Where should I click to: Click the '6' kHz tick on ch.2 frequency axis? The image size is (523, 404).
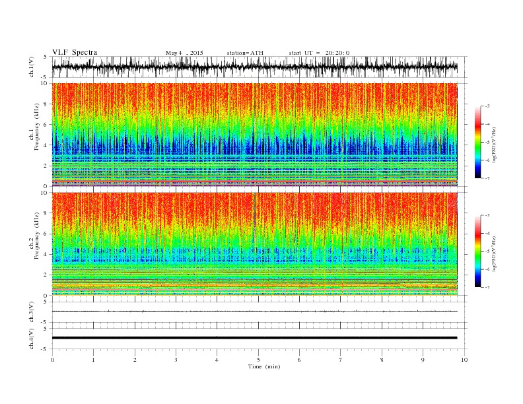pyautogui.click(x=46, y=234)
